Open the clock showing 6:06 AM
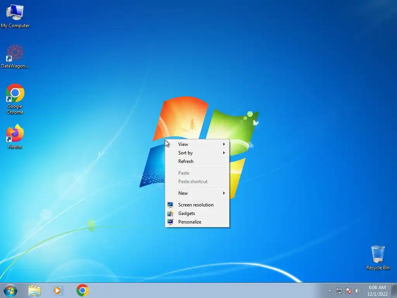Image resolution: width=397 pixels, height=298 pixels. (377, 290)
